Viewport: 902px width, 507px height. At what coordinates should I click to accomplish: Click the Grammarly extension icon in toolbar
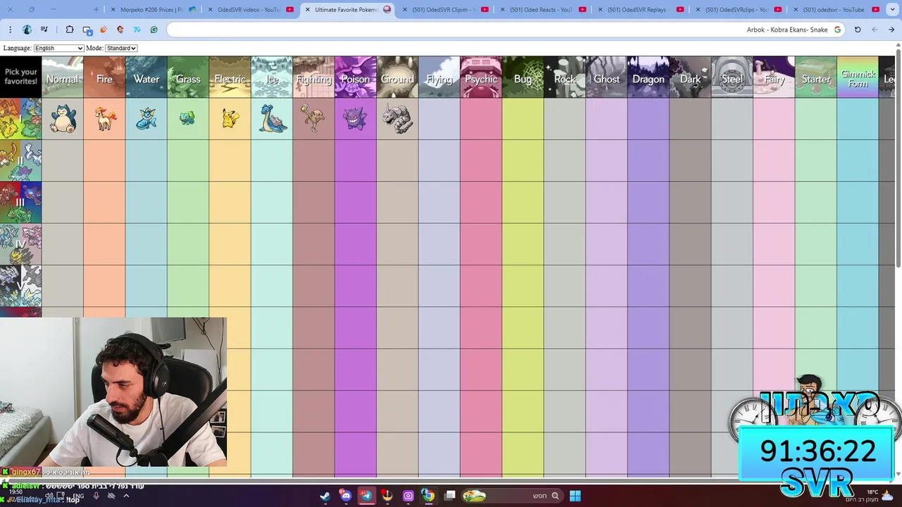(x=154, y=30)
